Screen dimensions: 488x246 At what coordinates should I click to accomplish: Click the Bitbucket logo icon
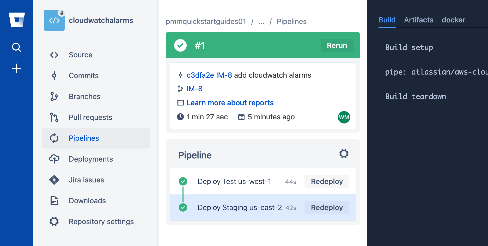point(16,19)
